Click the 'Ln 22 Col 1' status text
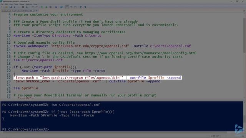The width and height of the screenshot is (246, 138). point(215,136)
